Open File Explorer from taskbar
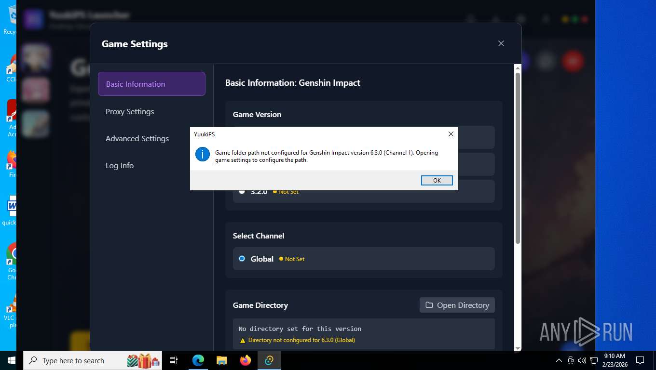Screen dimensions: 656x370 (x=221, y=360)
